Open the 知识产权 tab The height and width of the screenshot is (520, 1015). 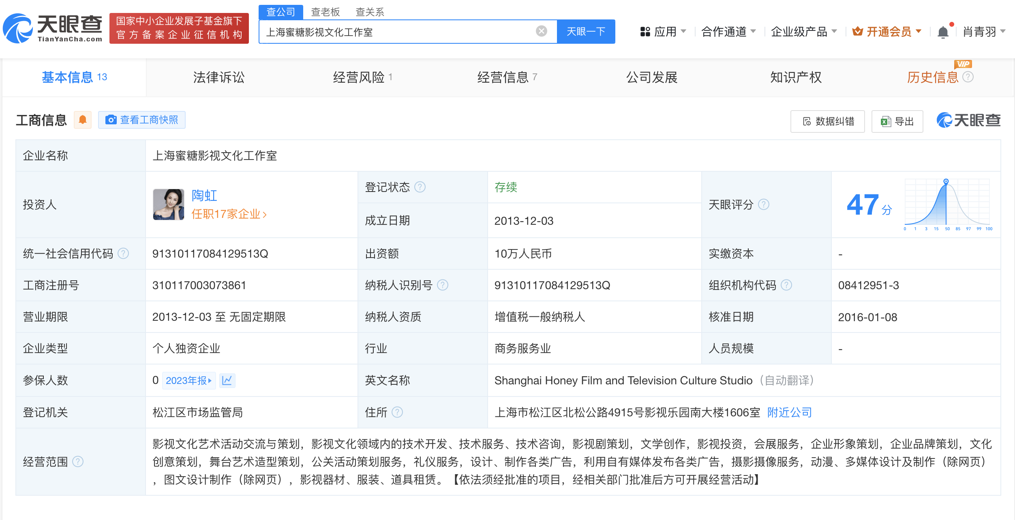(796, 77)
